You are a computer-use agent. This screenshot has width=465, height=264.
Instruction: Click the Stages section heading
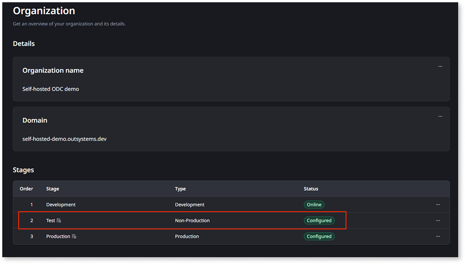(23, 170)
